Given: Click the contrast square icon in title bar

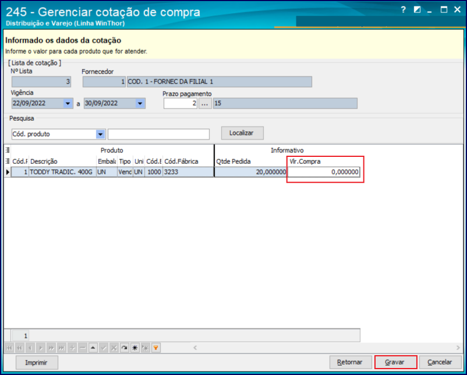Looking at the screenshot, I should click(417, 10).
